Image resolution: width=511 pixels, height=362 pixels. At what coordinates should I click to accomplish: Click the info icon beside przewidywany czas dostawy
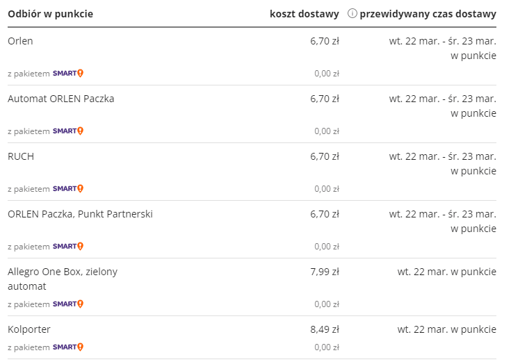[352, 14]
